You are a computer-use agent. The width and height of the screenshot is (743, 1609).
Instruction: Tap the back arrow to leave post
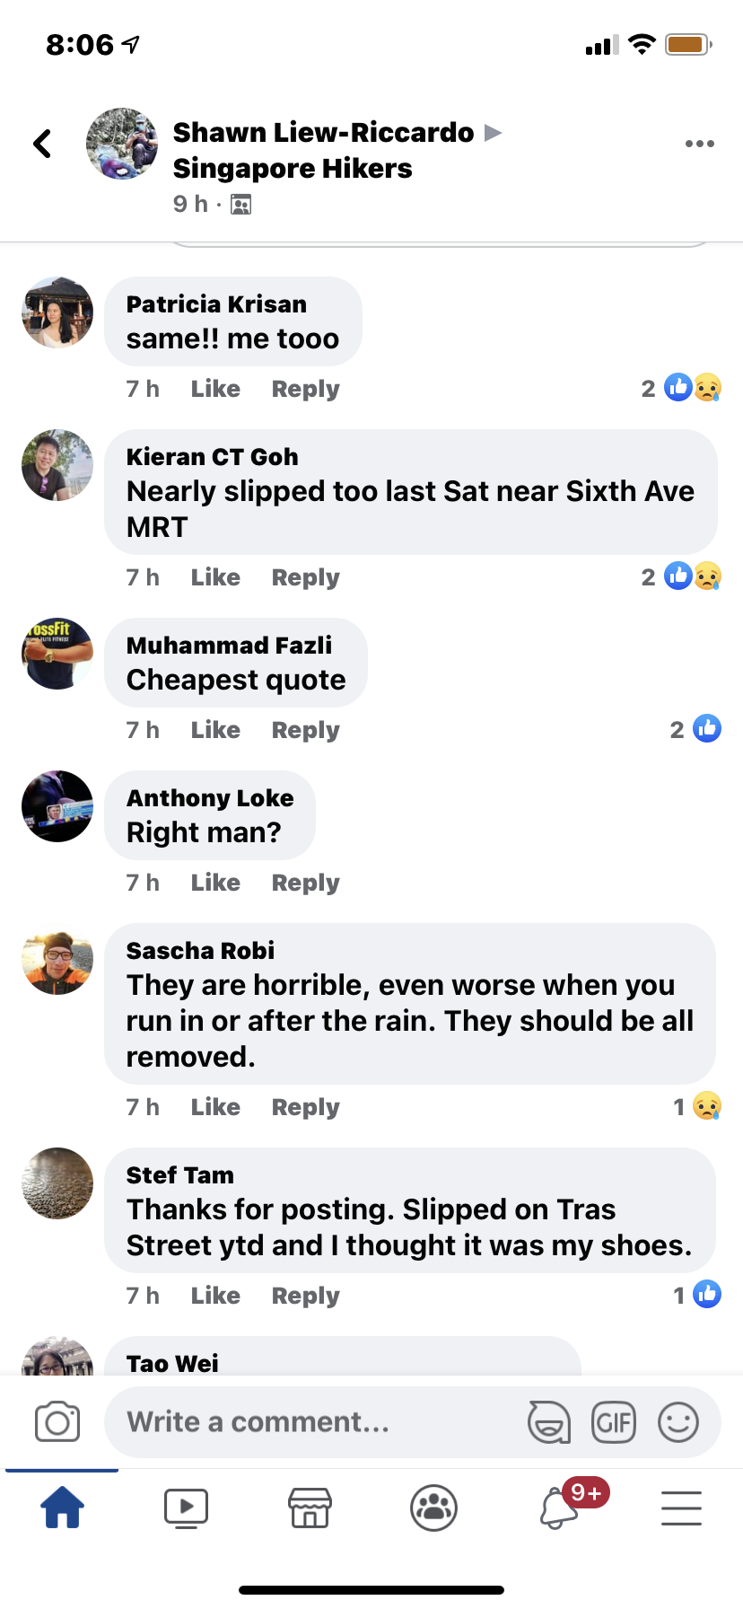coord(42,144)
